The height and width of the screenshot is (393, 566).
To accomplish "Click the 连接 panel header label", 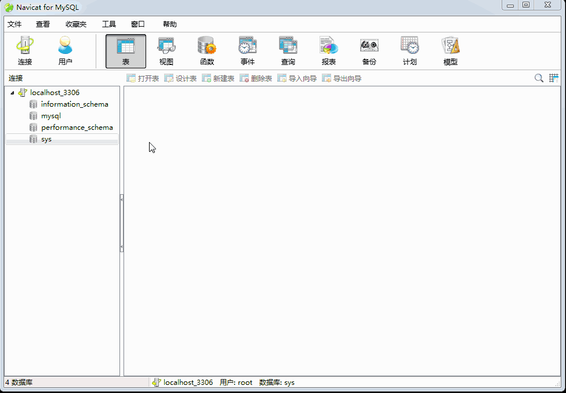I will (16, 78).
